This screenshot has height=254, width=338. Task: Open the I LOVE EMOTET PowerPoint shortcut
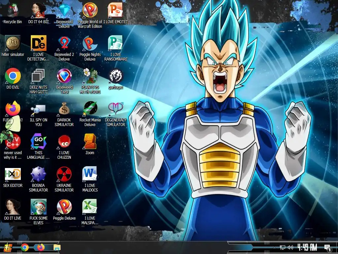pyautogui.click(x=116, y=13)
